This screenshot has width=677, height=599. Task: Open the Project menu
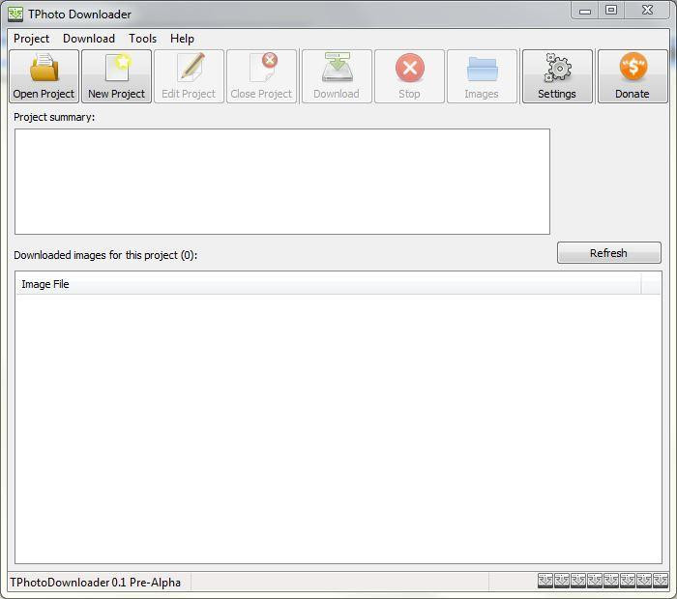coord(32,39)
